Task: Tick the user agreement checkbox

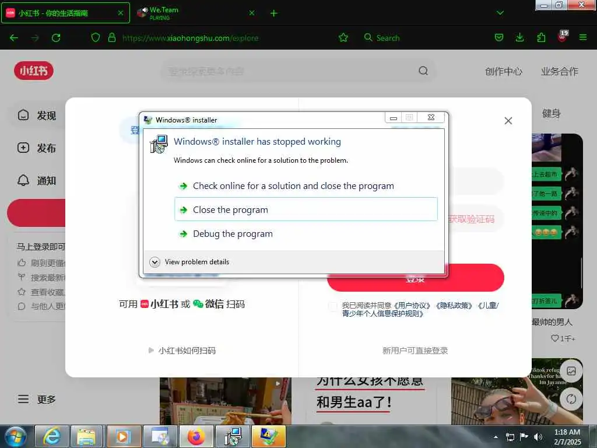Action: 333,306
